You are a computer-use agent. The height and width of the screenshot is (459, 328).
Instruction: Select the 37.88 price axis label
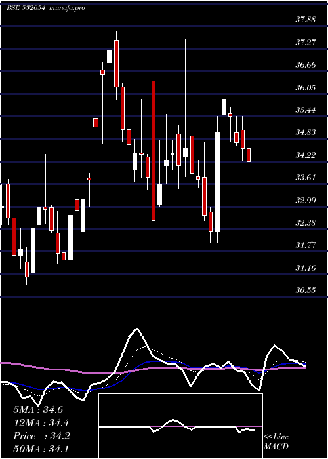pos(306,20)
